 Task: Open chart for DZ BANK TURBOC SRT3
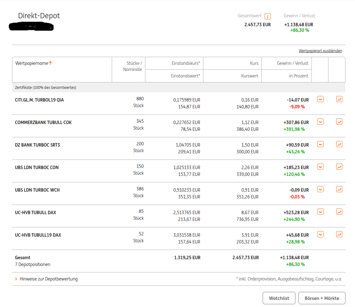[339, 144]
